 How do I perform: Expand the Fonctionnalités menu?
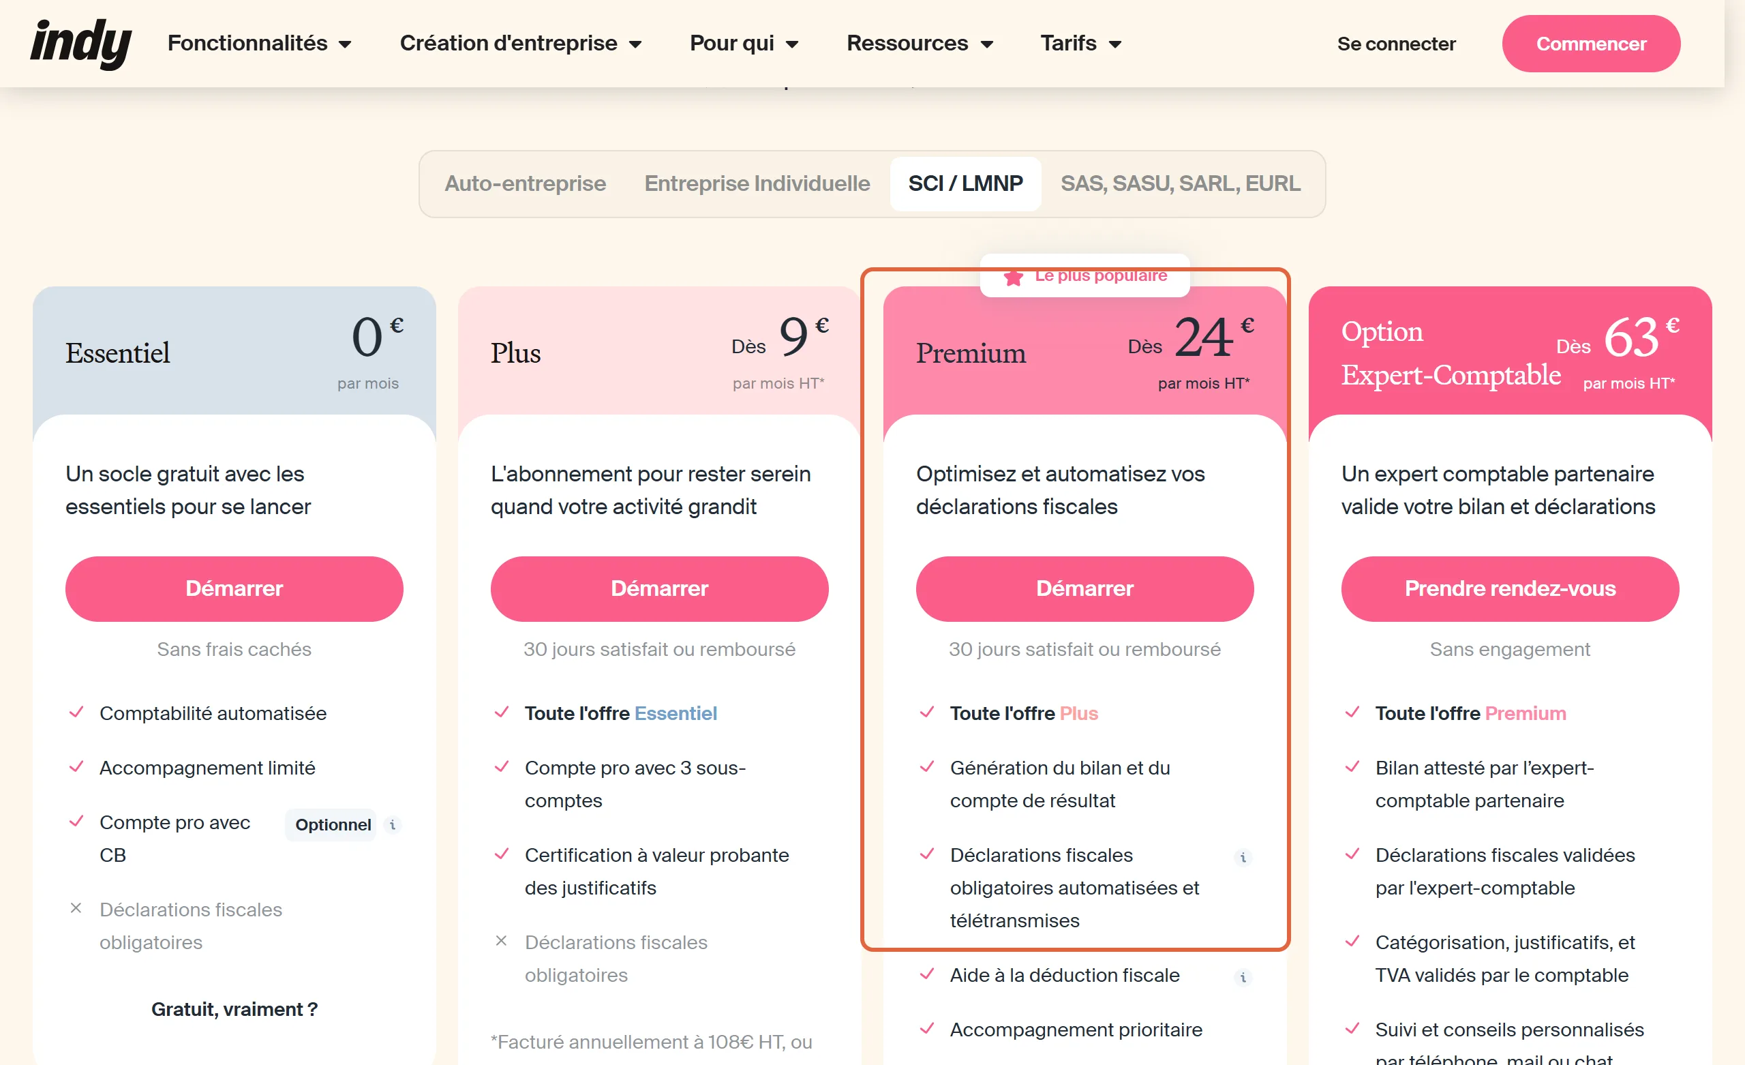259,43
